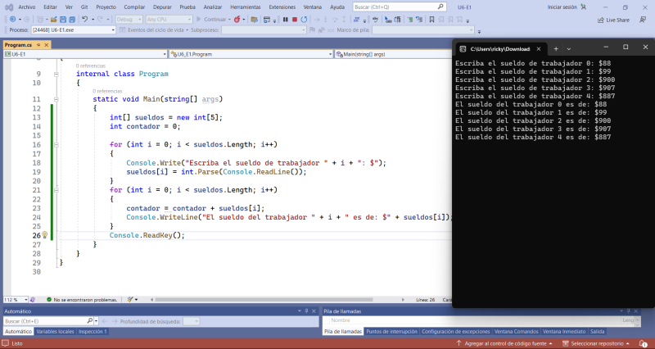Collapse the Main method outline at line 11
655x349 pixels.
click(x=56, y=99)
